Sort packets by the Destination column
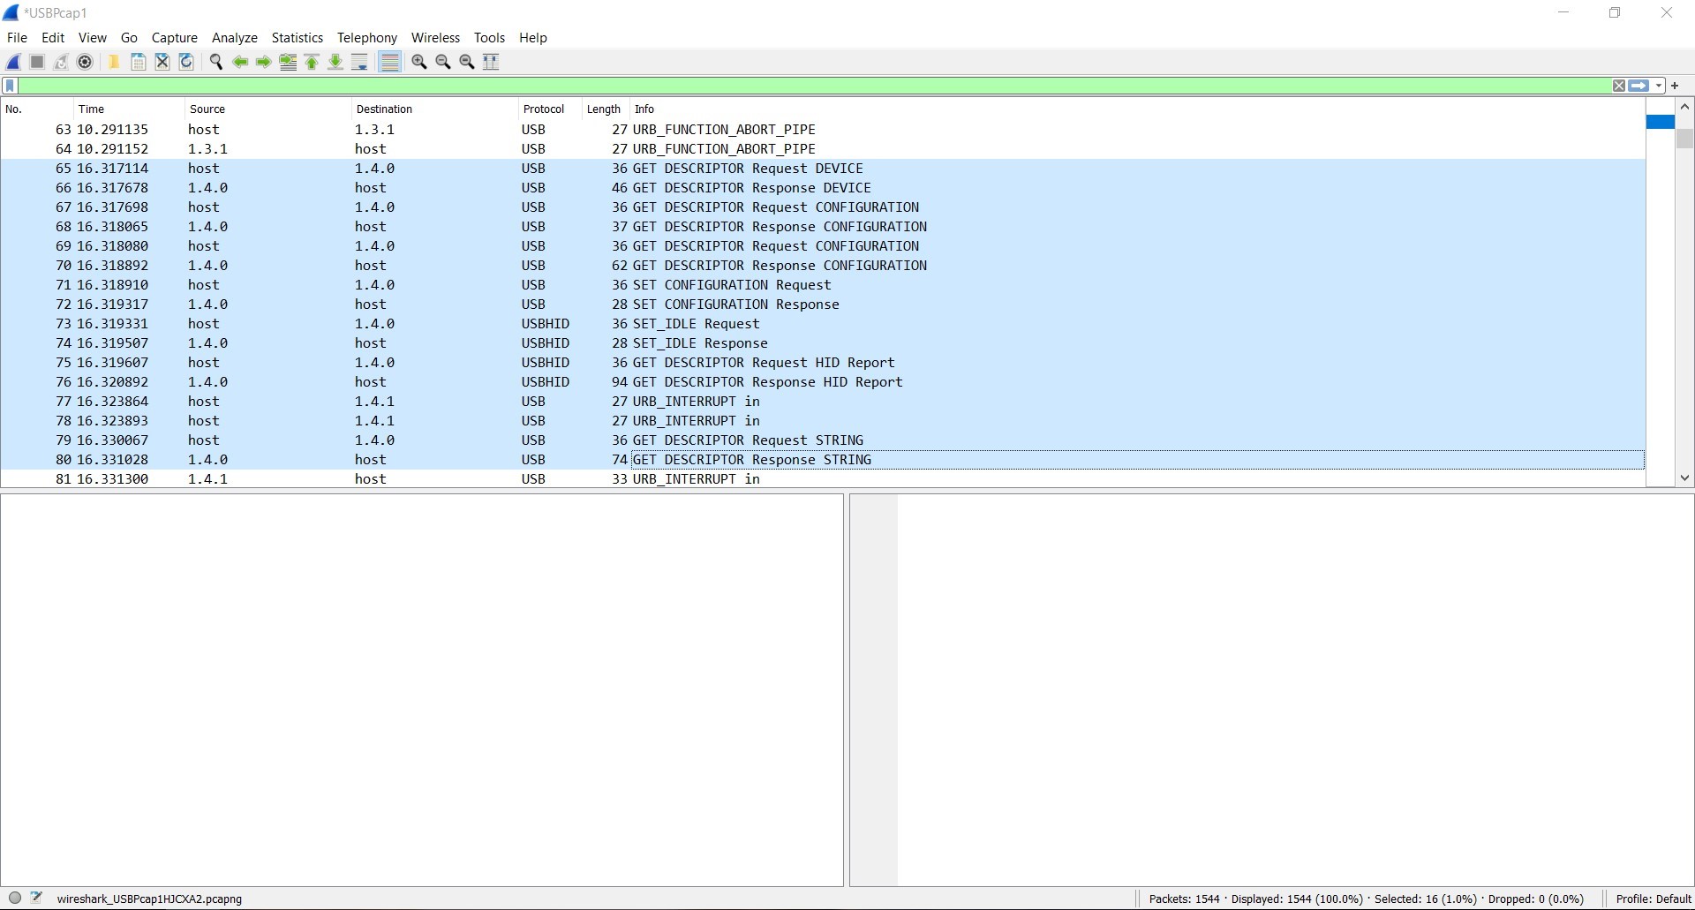This screenshot has height=910, width=1695. pyautogui.click(x=435, y=109)
